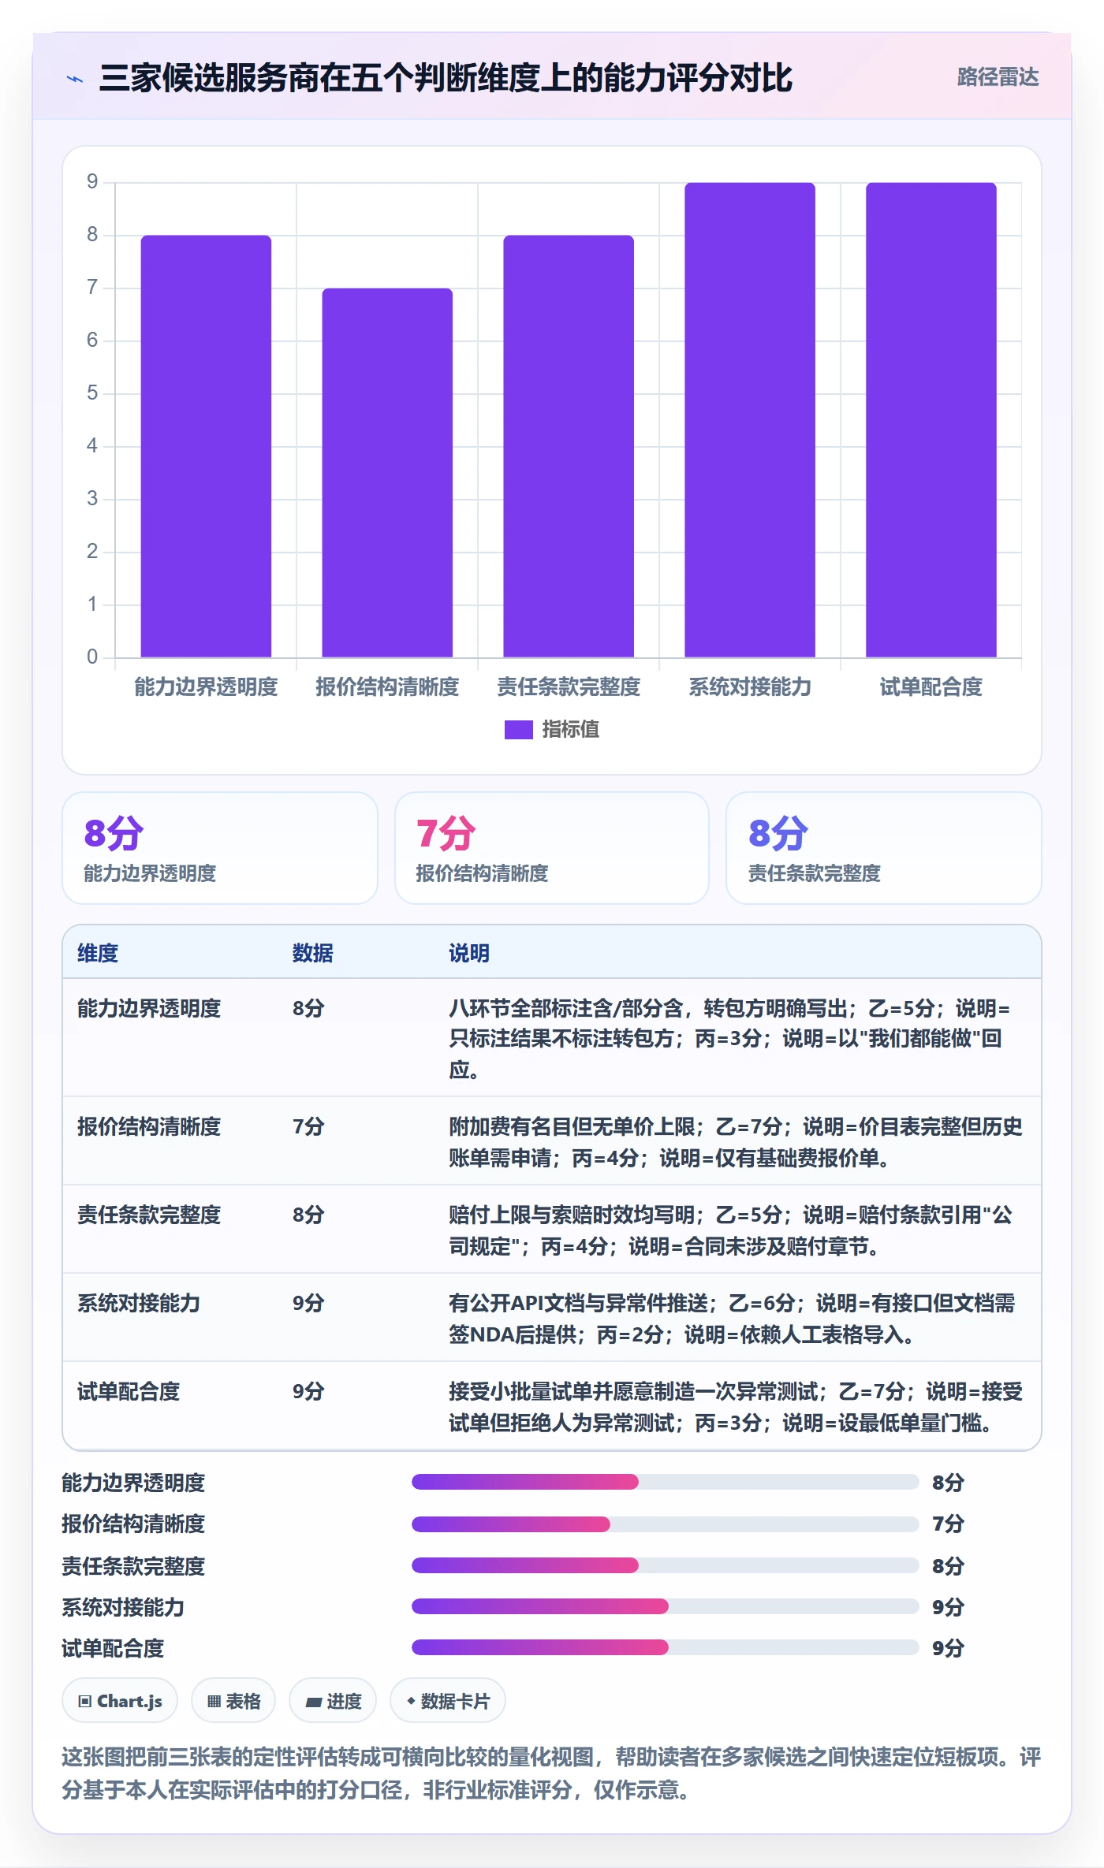Select the chart bar for 能力边界透明度

click(206, 446)
